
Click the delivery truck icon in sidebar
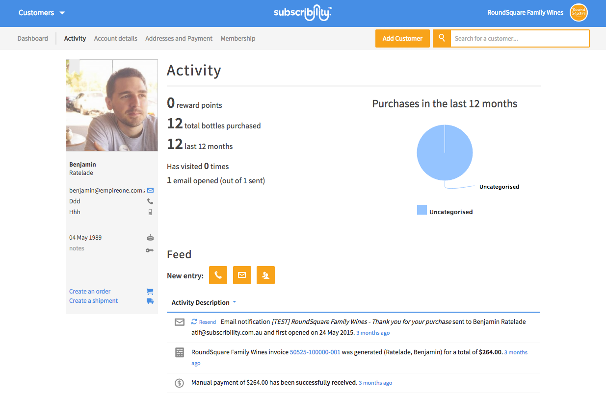pos(150,301)
